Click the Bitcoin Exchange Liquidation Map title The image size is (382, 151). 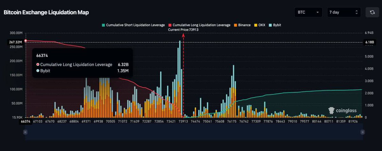(x=46, y=12)
